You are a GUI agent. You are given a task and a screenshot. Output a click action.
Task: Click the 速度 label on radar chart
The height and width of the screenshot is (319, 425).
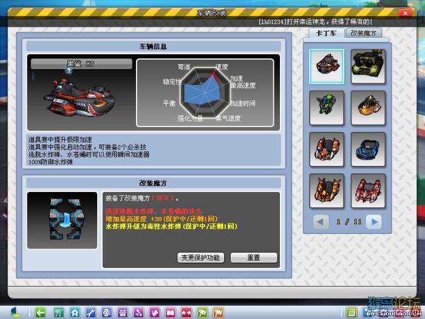pyautogui.click(x=222, y=67)
